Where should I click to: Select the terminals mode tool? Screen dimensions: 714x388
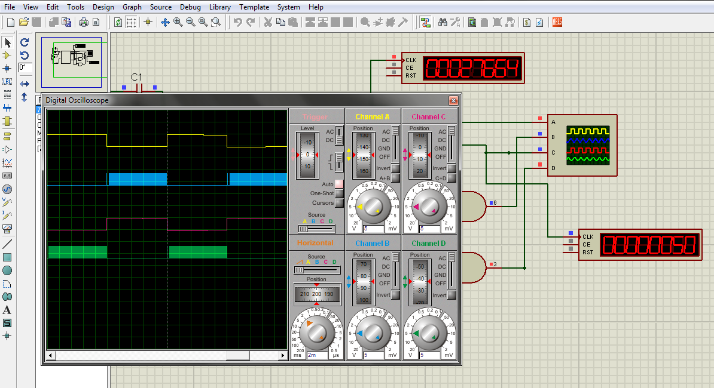7,136
